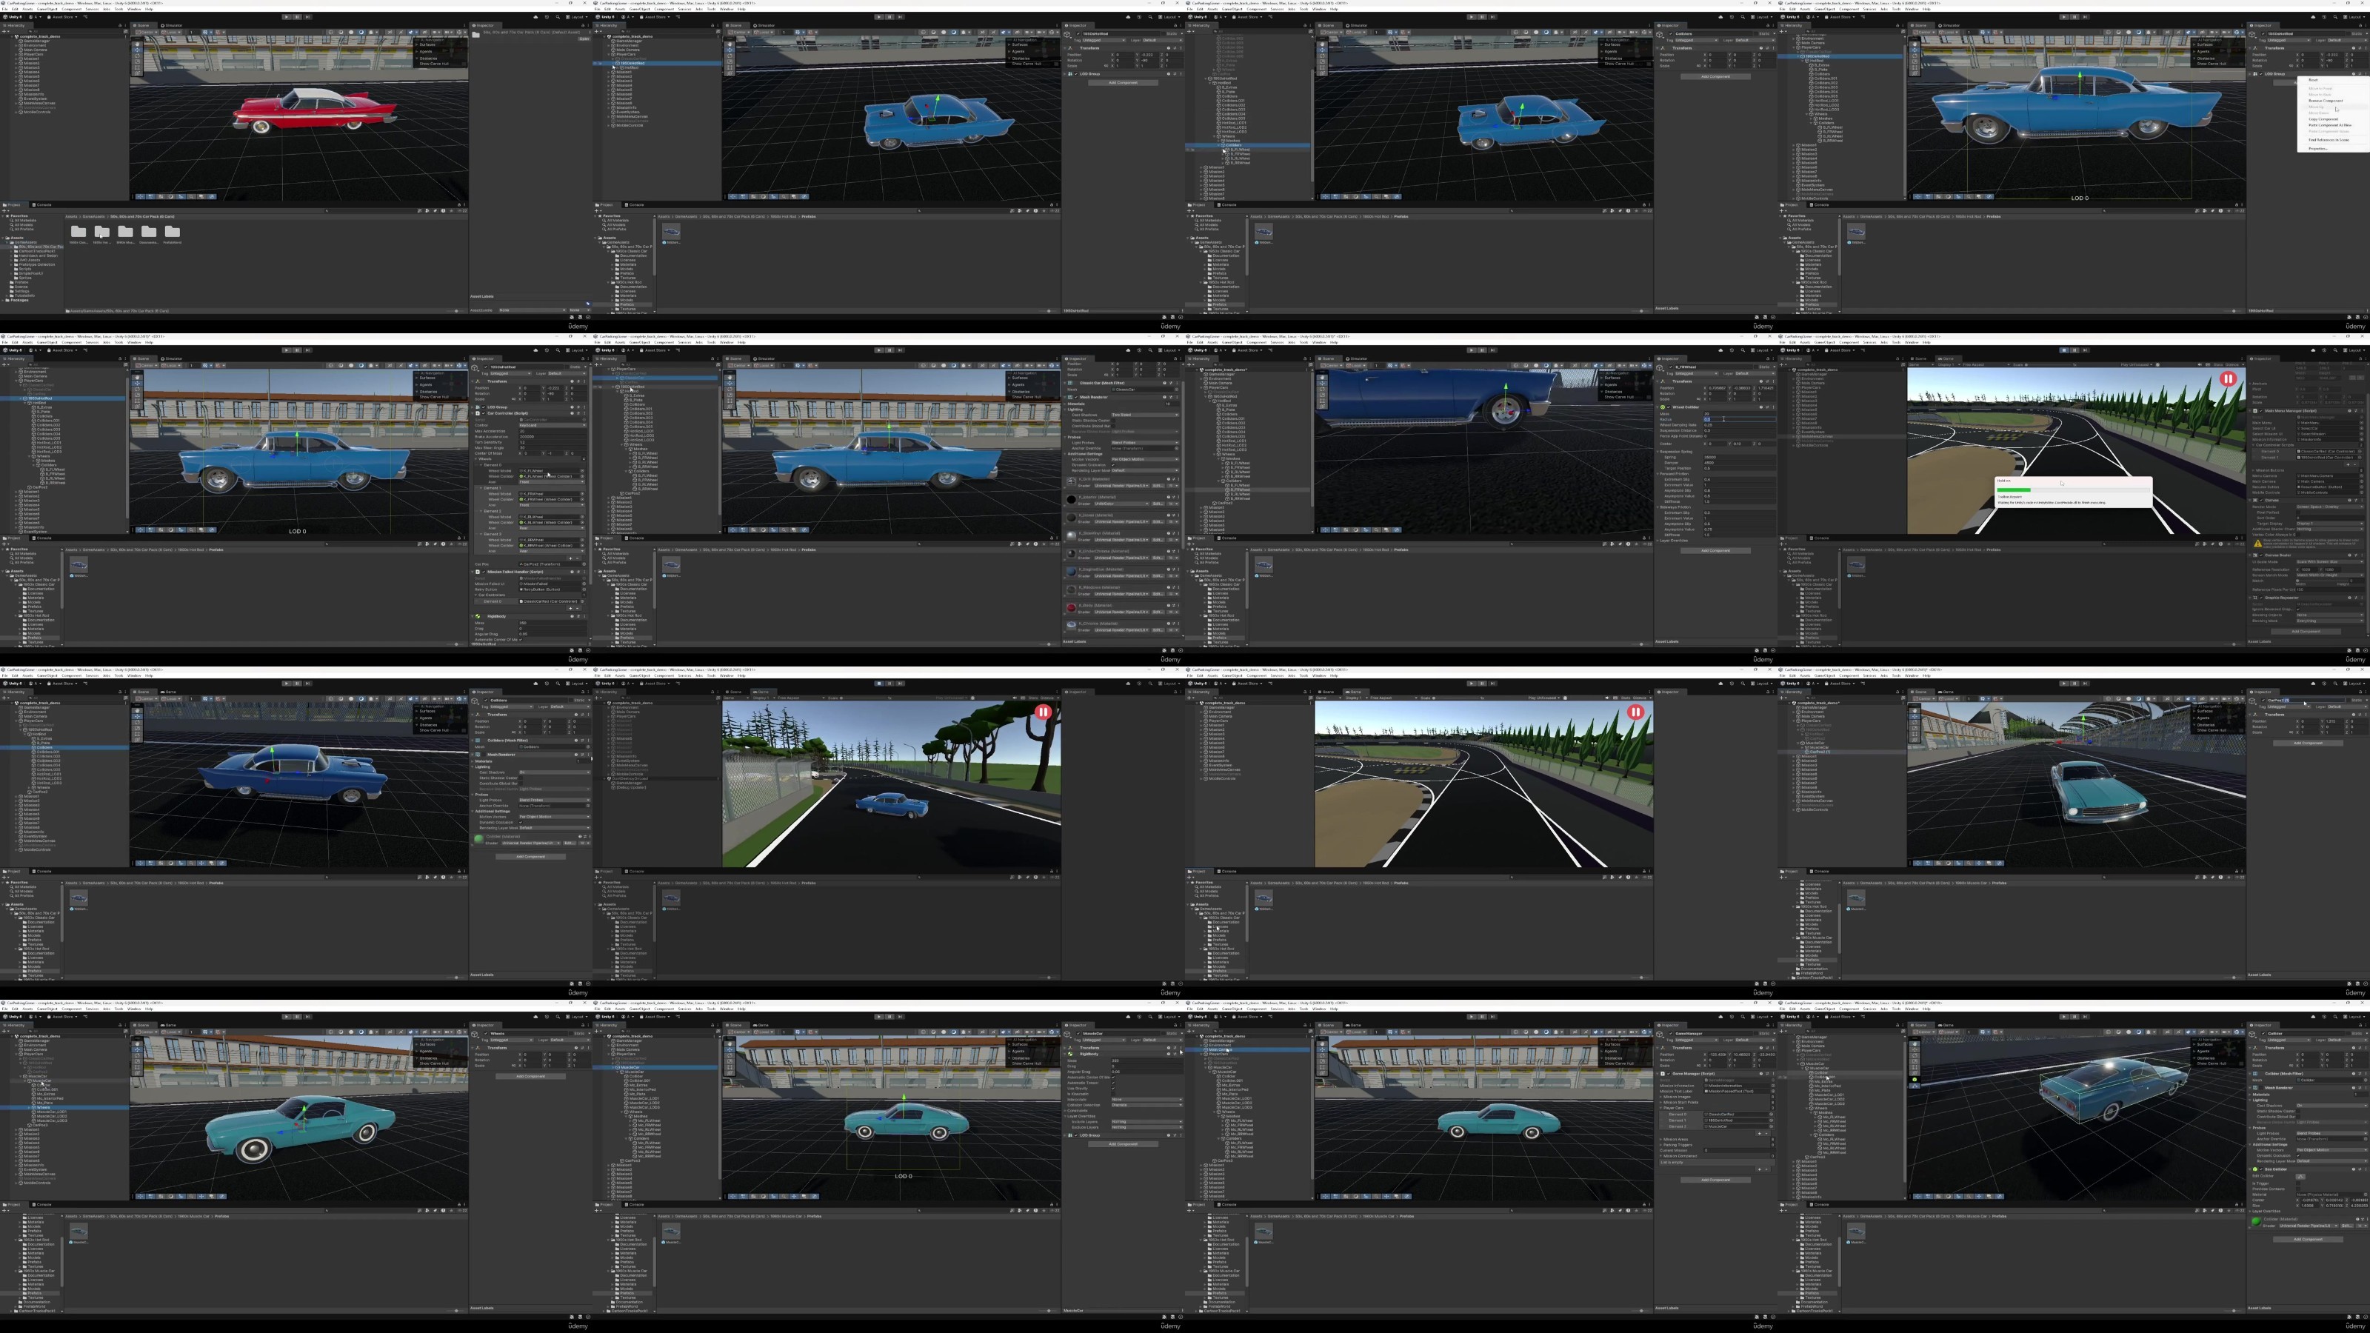The width and height of the screenshot is (2370, 1333).
Task: In the red car frame, click the toolbar Play button
Action: tap(287, 16)
